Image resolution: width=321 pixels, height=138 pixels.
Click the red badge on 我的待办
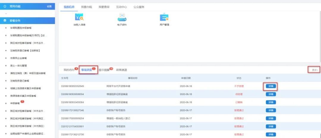(x=76, y=69)
